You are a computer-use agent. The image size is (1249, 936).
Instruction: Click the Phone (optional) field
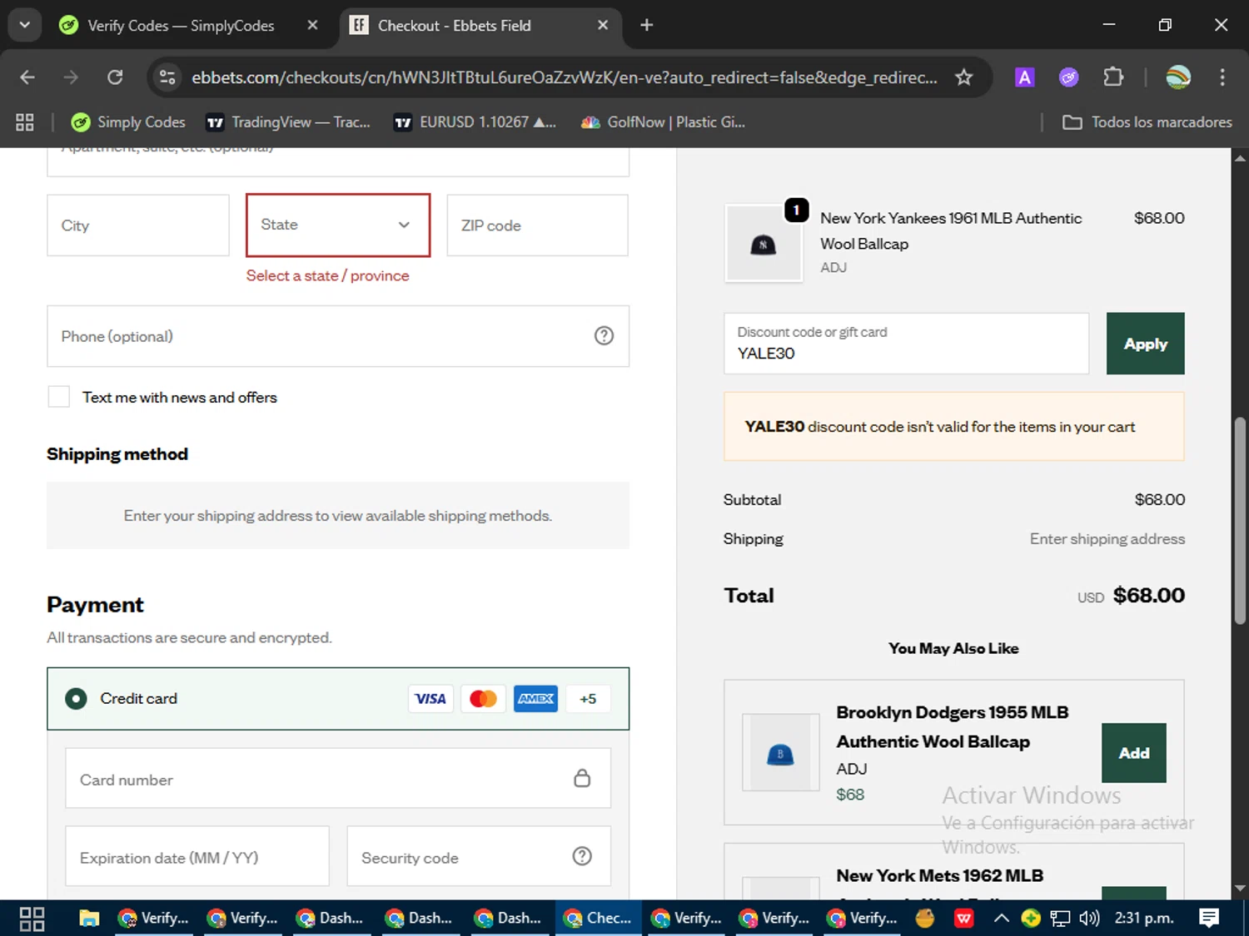338,336
